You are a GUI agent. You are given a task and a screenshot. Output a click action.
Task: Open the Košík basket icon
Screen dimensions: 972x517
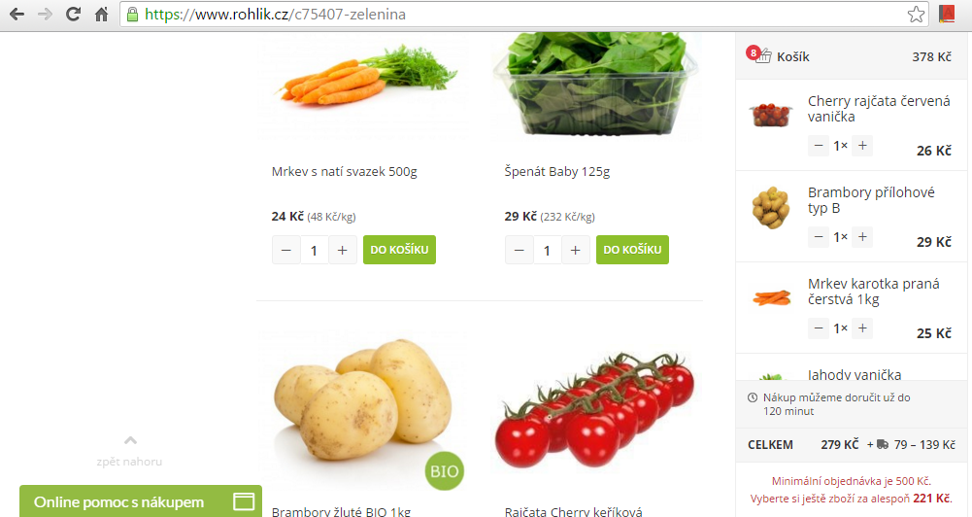[x=763, y=55]
